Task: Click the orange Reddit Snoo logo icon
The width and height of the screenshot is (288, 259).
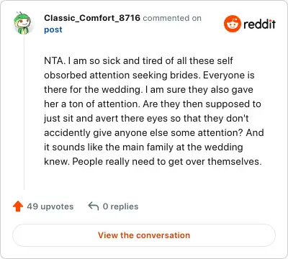Action: (232, 24)
